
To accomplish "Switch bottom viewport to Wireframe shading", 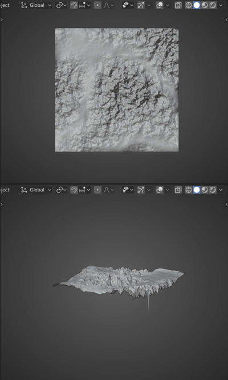I will click(x=189, y=190).
